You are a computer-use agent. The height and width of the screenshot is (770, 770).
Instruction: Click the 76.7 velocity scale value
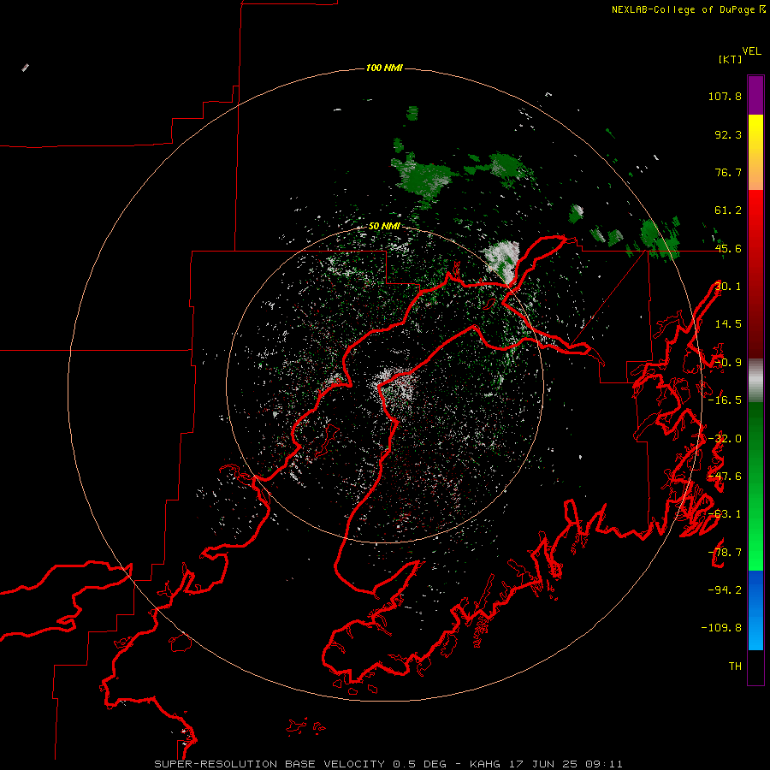click(x=728, y=172)
